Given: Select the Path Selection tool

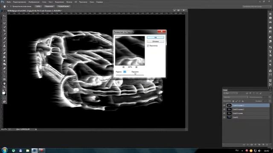Looking at the screenshot, I should pyautogui.click(x=5, y=76).
